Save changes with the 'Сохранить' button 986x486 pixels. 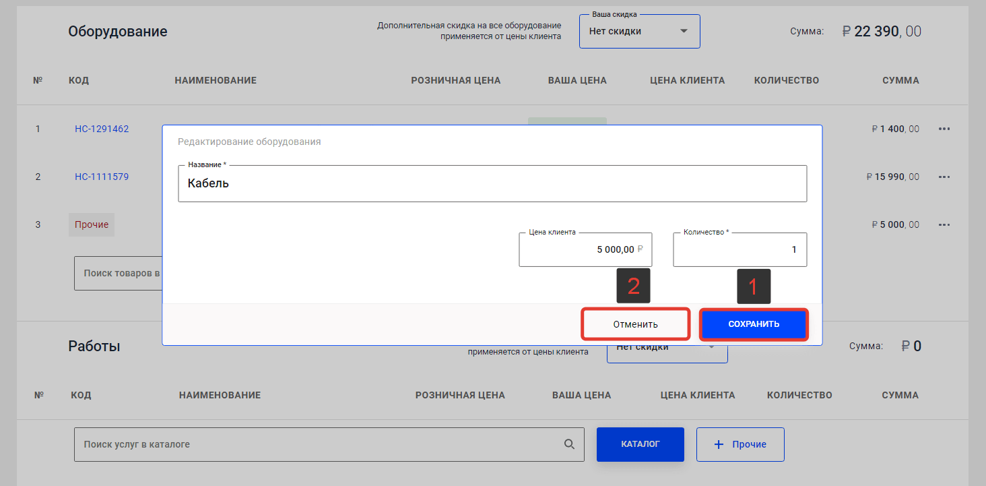(753, 324)
